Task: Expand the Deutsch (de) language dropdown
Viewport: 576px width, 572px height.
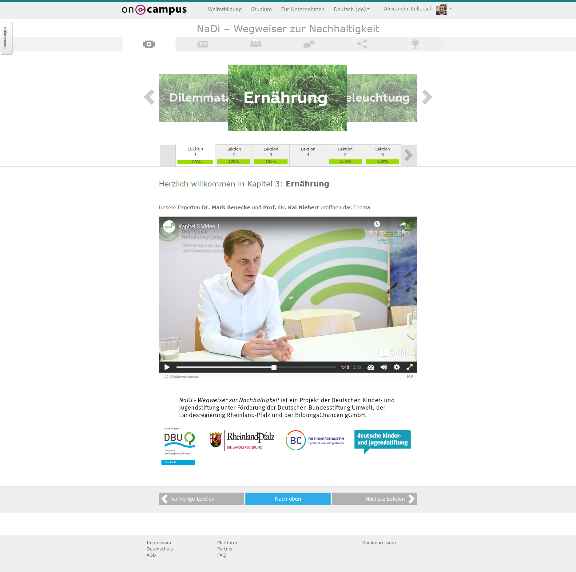Action: click(x=352, y=9)
